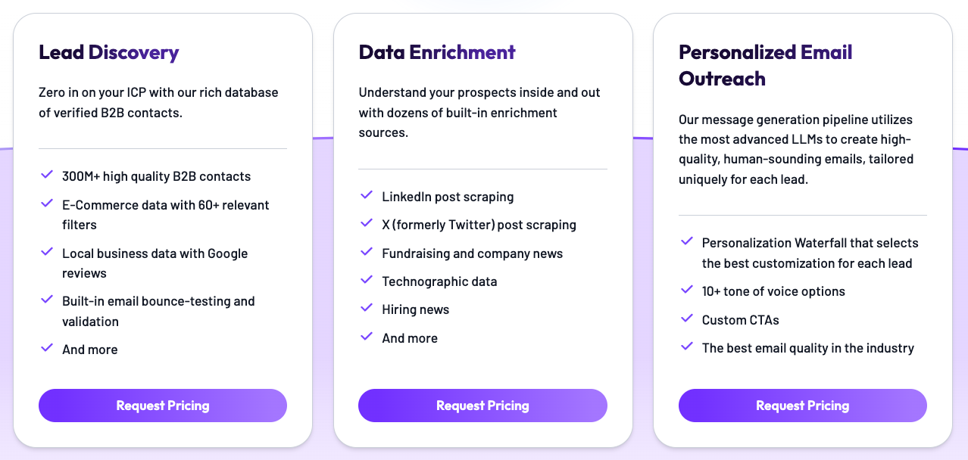Click the Lead Discovery card heading

click(x=109, y=52)
